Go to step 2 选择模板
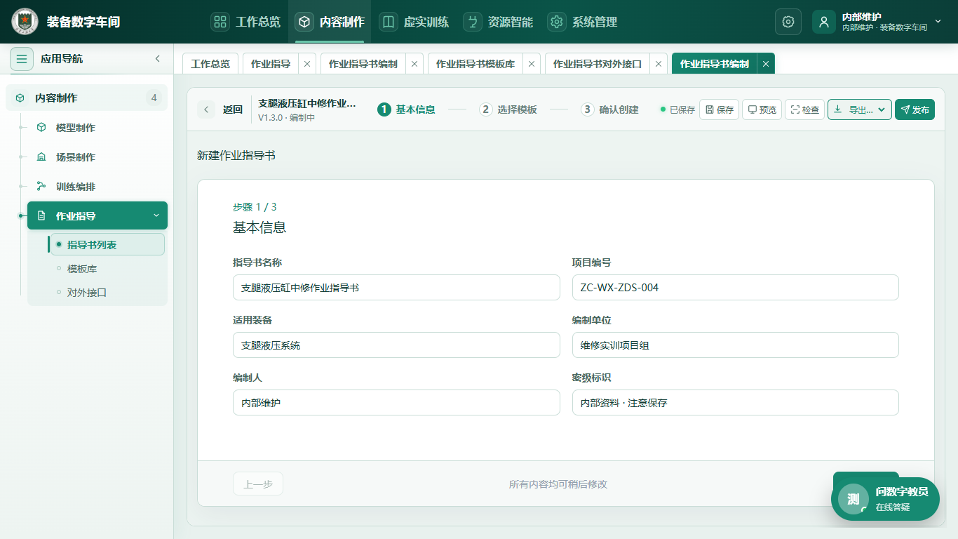The height and width of the screenshot is (539, 958). click(508, 109)
